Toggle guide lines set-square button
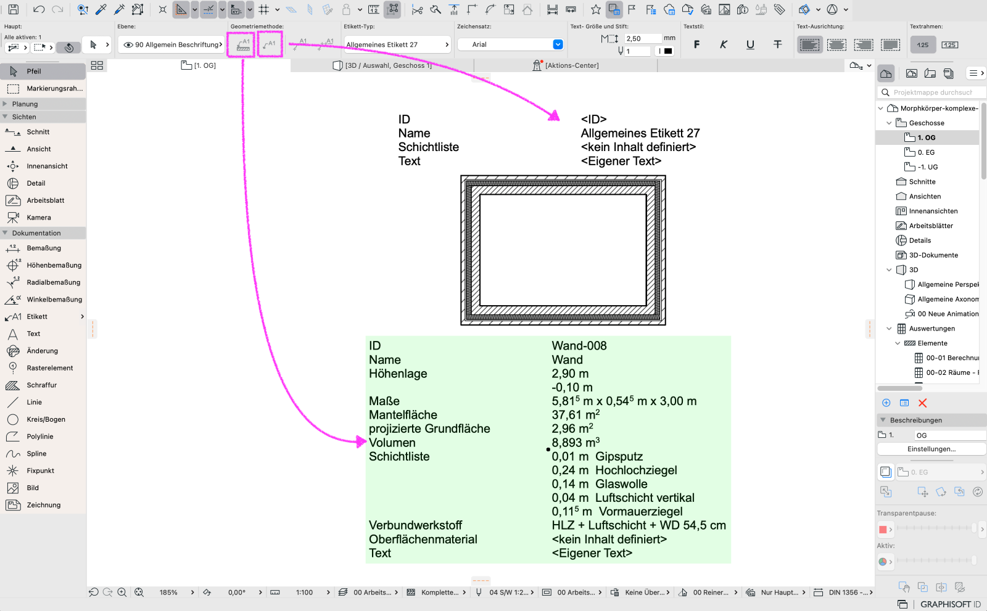The image size is (987, 611). (x=181, y=9)
